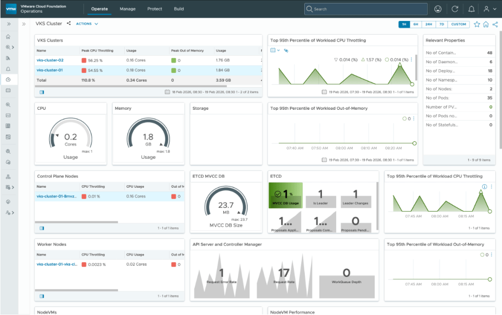
Task: Switch to the Build tab
Action: click(179, 9)
